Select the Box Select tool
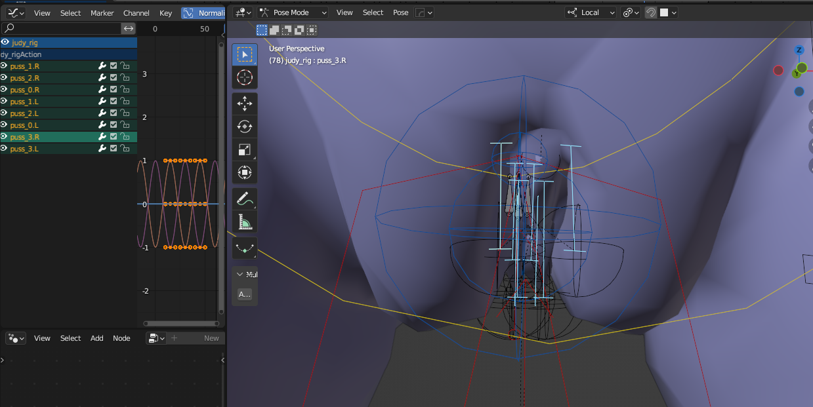The image size is (813, 407). (x=245, y=54)
